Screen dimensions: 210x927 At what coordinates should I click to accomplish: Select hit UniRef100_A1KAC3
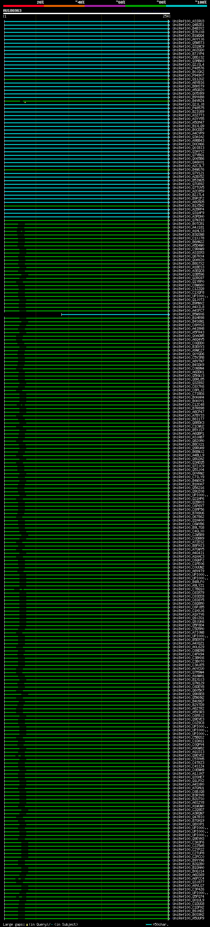[x=188, y=557]
